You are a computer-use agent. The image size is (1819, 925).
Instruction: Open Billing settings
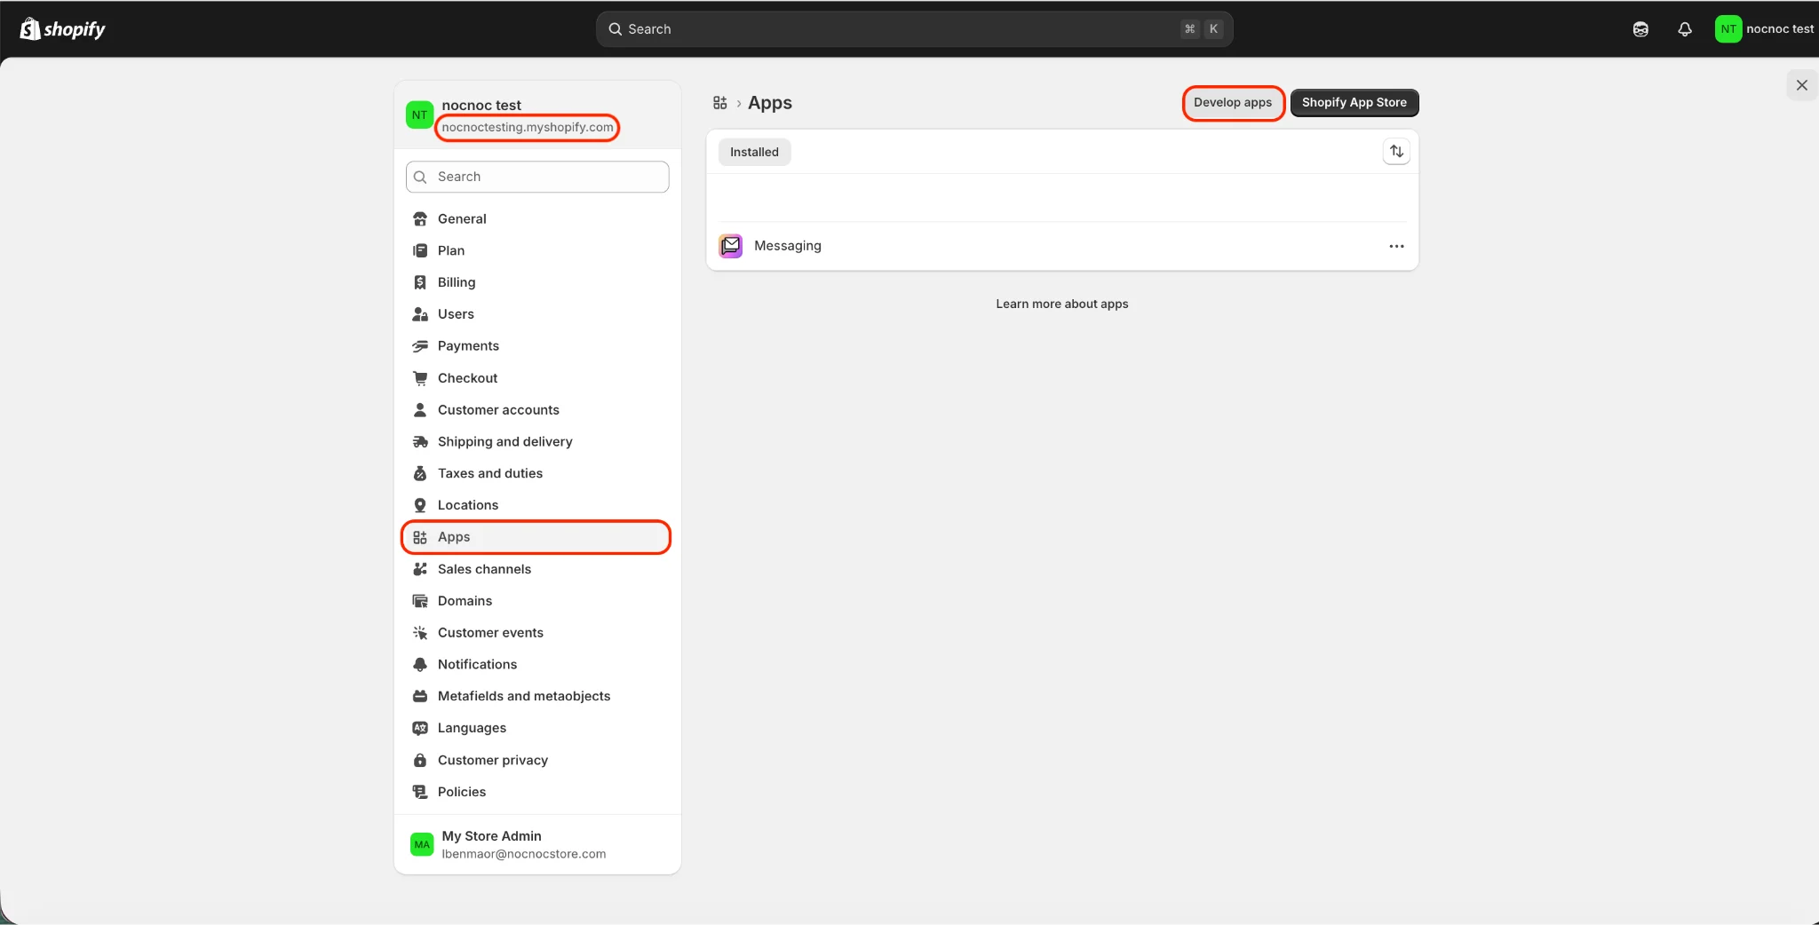coord(536,282)
